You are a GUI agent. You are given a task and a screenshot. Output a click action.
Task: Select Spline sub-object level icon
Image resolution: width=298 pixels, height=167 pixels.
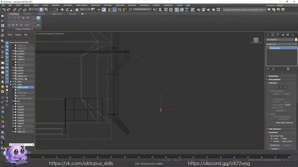(x=285, y=87)
